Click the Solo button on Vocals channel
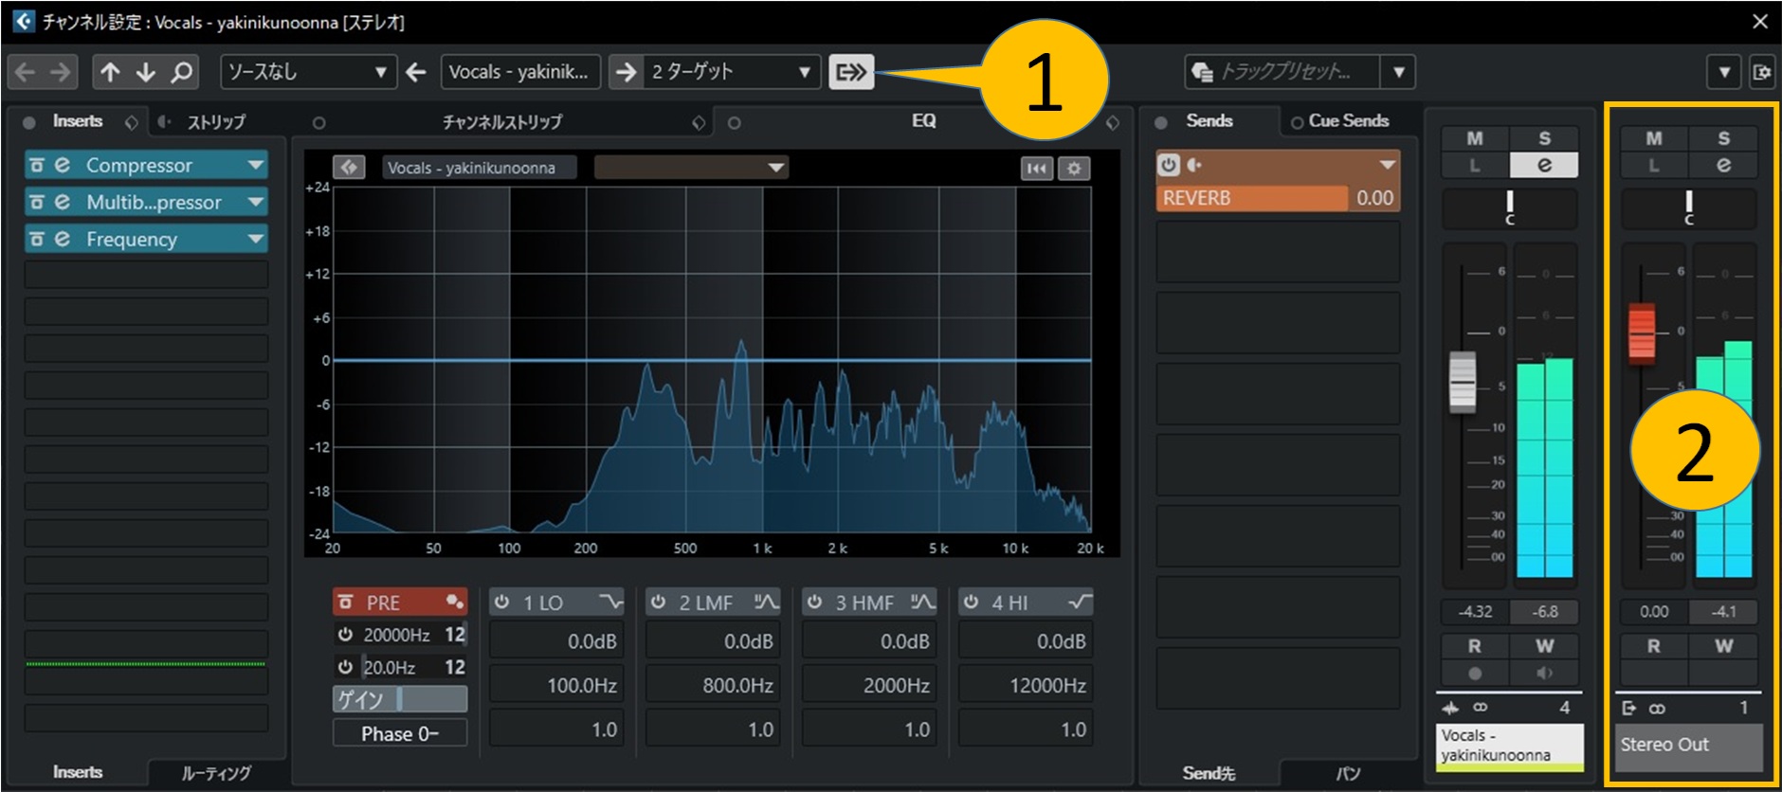This screenshot has height=792, width=1782. pyautogui.click(x=1544, y=138)
